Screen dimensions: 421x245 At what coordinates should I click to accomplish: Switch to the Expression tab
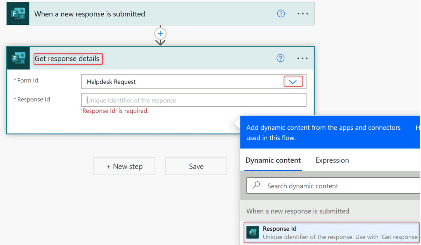click(332, 160)
